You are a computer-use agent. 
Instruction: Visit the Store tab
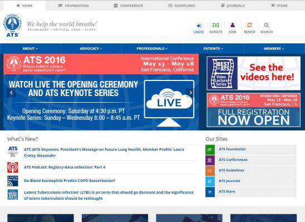point(279,6)
